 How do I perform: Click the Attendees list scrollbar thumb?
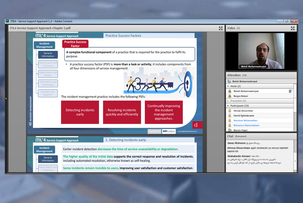point(295,98)
